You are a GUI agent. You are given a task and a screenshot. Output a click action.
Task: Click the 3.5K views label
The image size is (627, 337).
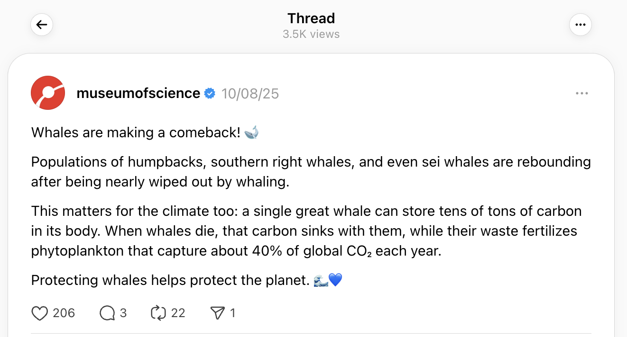(x=311, y=34)
